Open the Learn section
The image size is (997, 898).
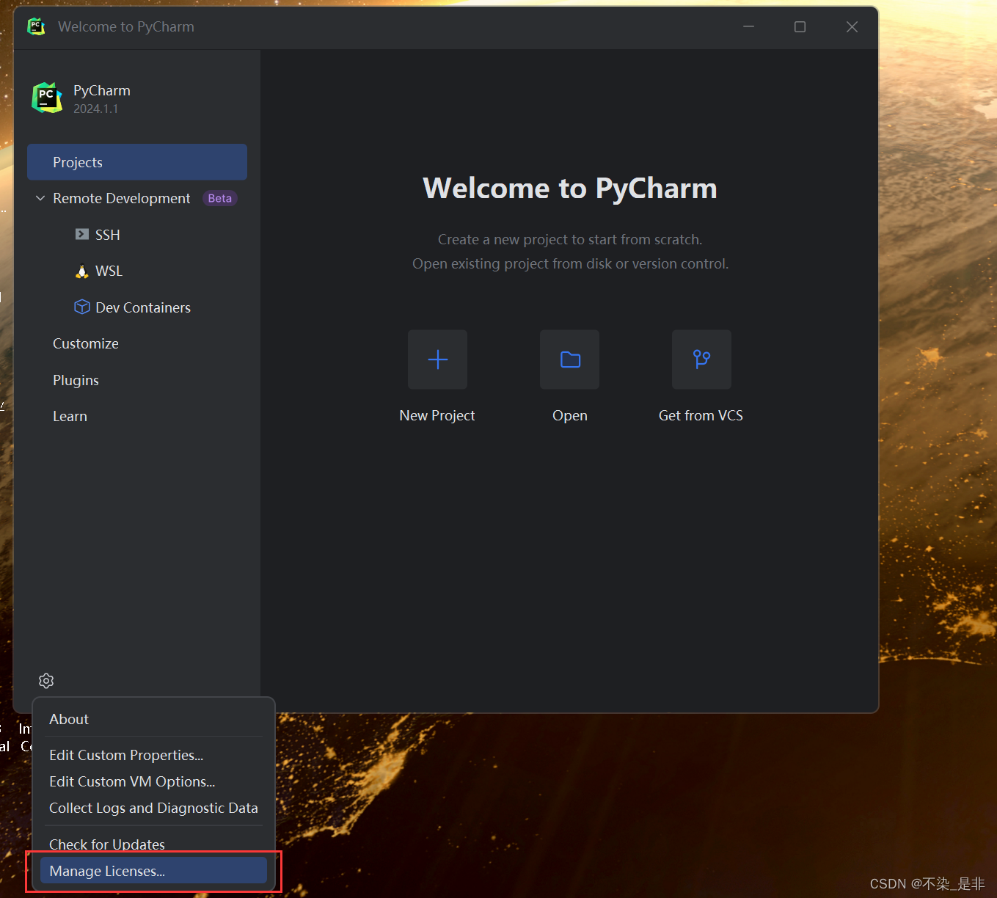click(x=70, y=416)
